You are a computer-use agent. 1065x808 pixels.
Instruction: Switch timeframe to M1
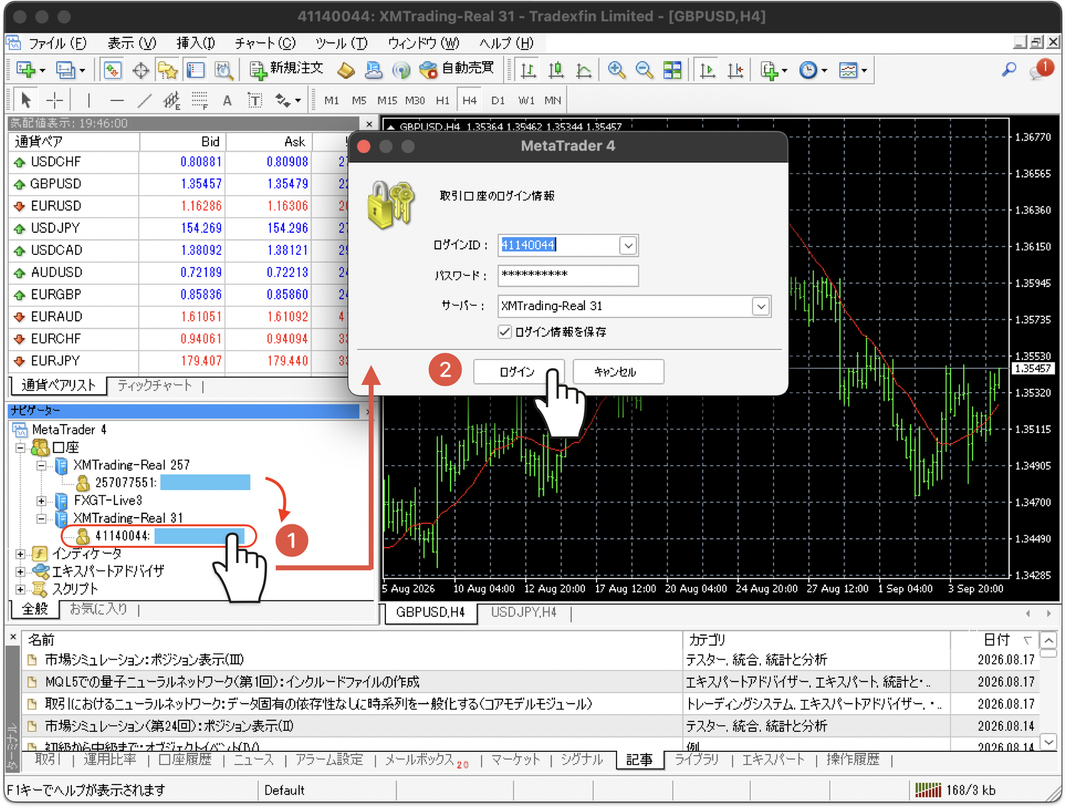click(x=331, y=101)
